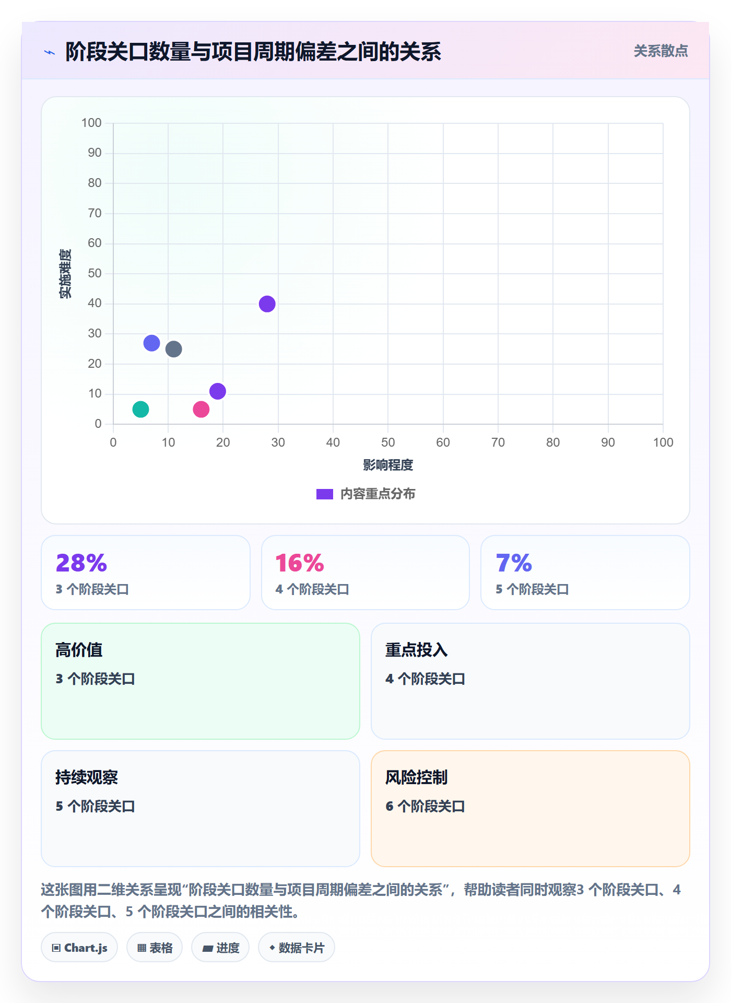Select the gray scatter point in the chart
The width and height of the screenshot is (731, 1003).
tap(173, 349)
